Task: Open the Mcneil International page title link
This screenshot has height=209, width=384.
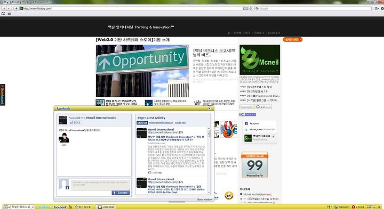Action: (x=101, y=118)
